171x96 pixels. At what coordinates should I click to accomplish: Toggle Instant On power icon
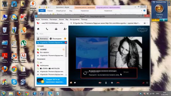[x=154, y=2]
